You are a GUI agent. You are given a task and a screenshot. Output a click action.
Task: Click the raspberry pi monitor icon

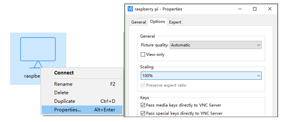click(38, 53)
